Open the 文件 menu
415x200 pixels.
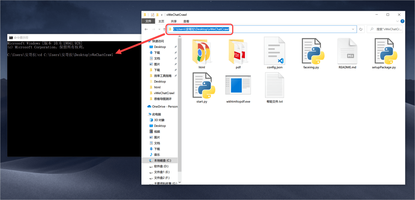pos(148,21)
